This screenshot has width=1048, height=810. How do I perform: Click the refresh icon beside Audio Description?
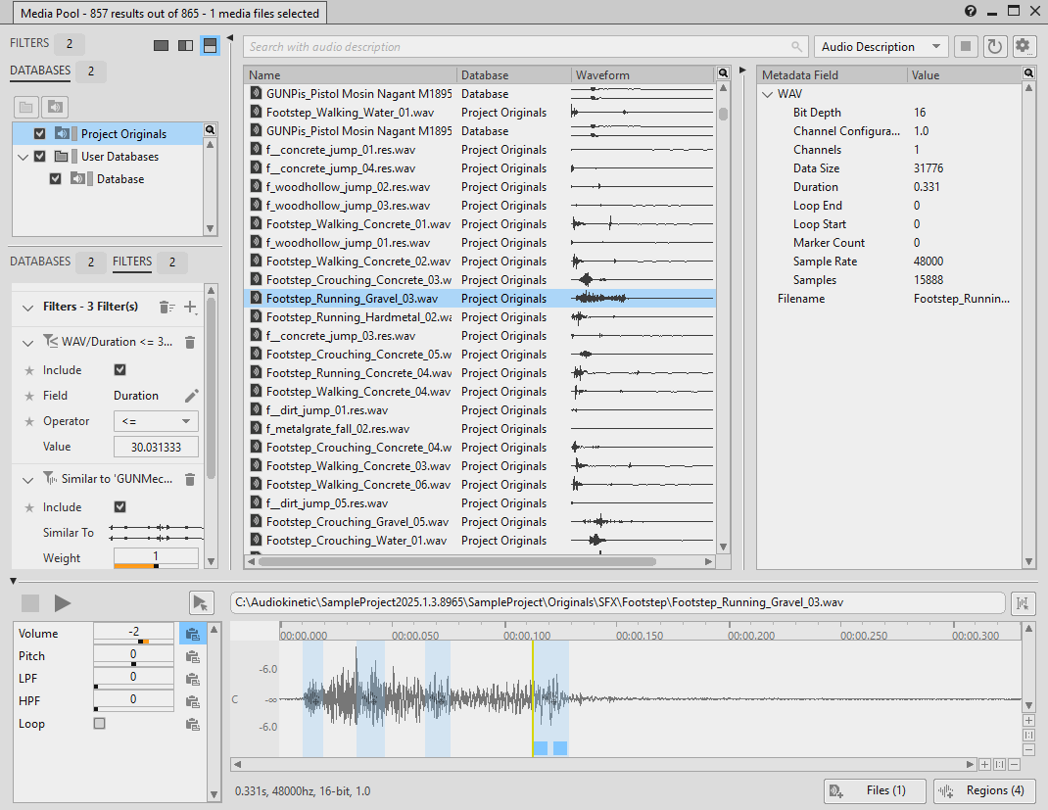click(995, 47)
